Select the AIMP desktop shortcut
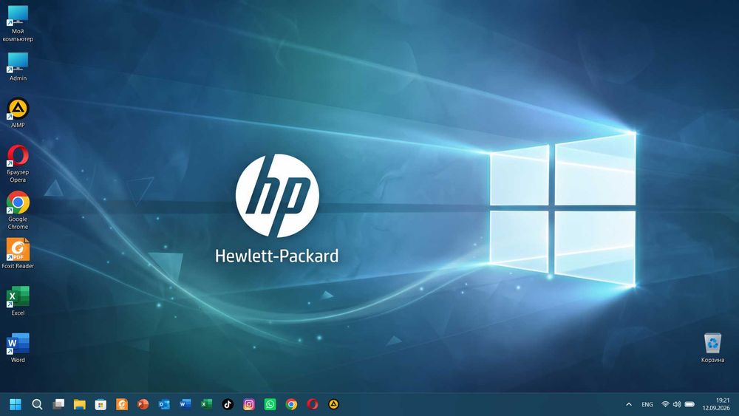The width and height of the screenshot is (739, 416). click(x=18, y=113)
